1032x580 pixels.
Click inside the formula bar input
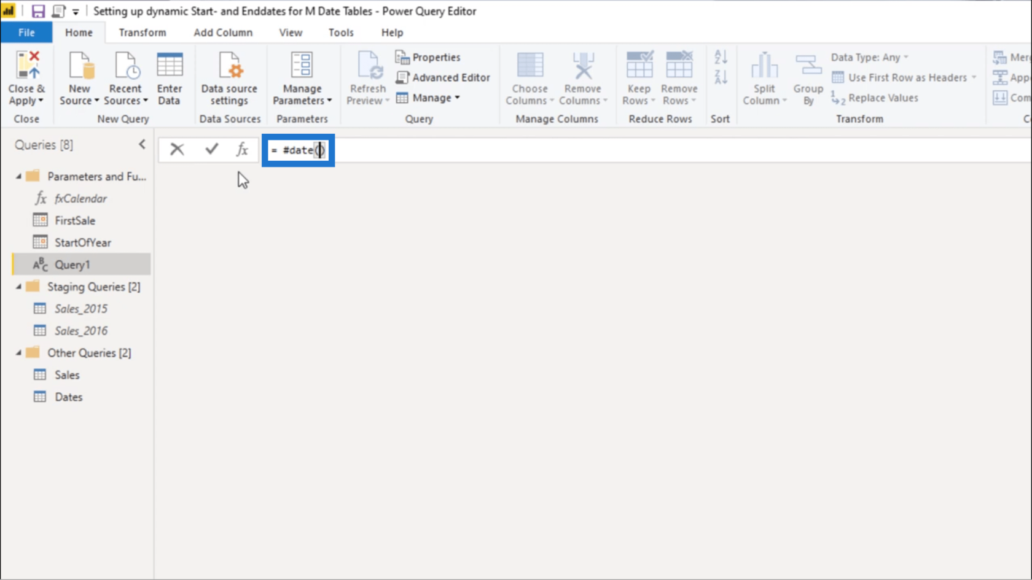click(553, 150)
